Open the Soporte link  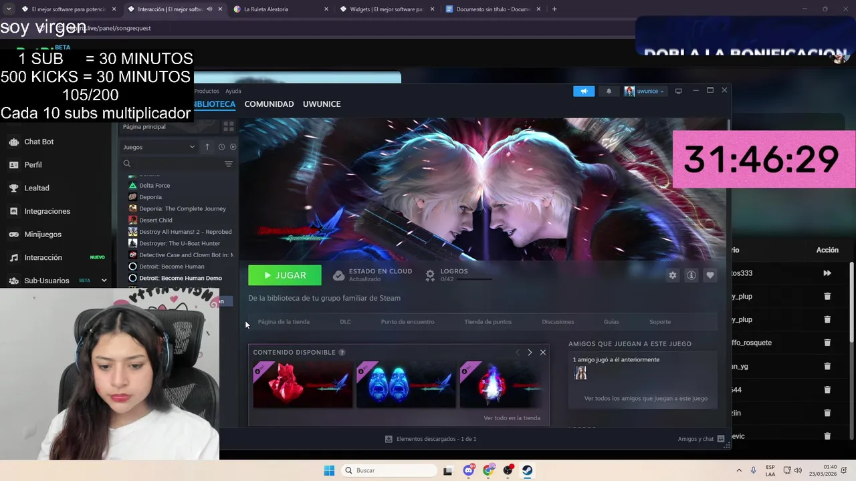coord(660,322)
